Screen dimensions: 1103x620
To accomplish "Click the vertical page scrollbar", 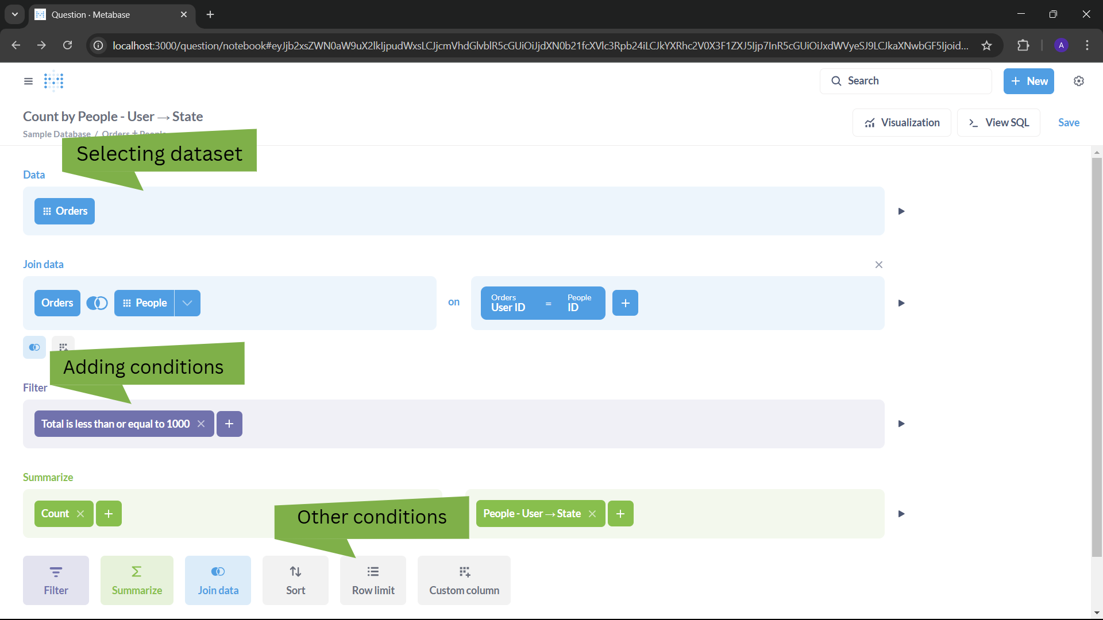I will click(x=1097, y=356).
